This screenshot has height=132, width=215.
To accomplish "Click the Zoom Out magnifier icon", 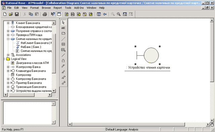I will (x=119, y=14).
